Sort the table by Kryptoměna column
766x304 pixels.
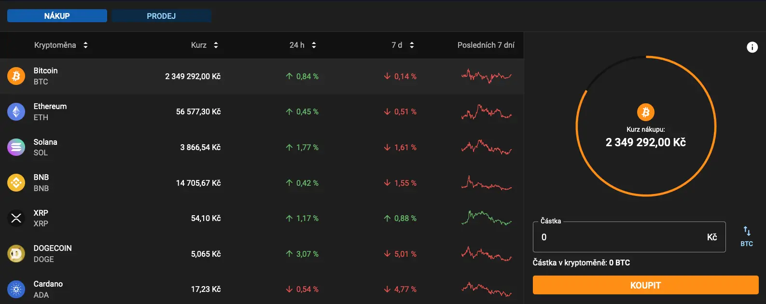(85, 45)
